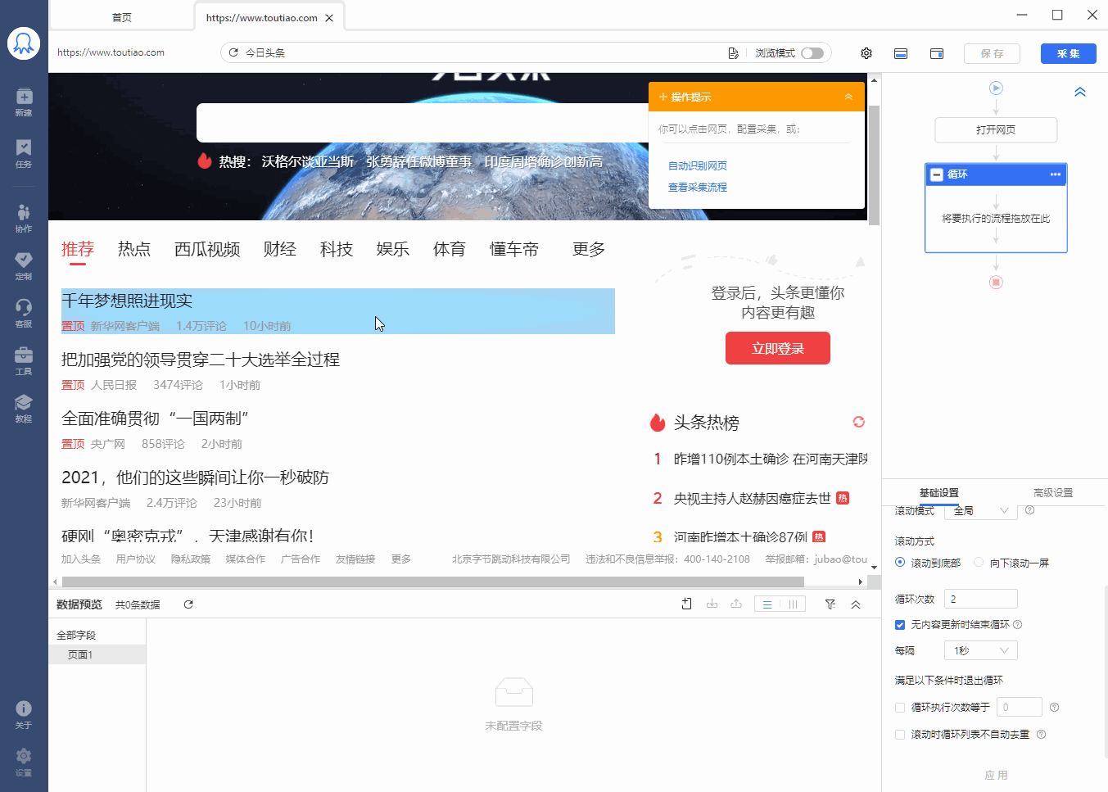Check 循环执行次数等于

pos(900,708)
